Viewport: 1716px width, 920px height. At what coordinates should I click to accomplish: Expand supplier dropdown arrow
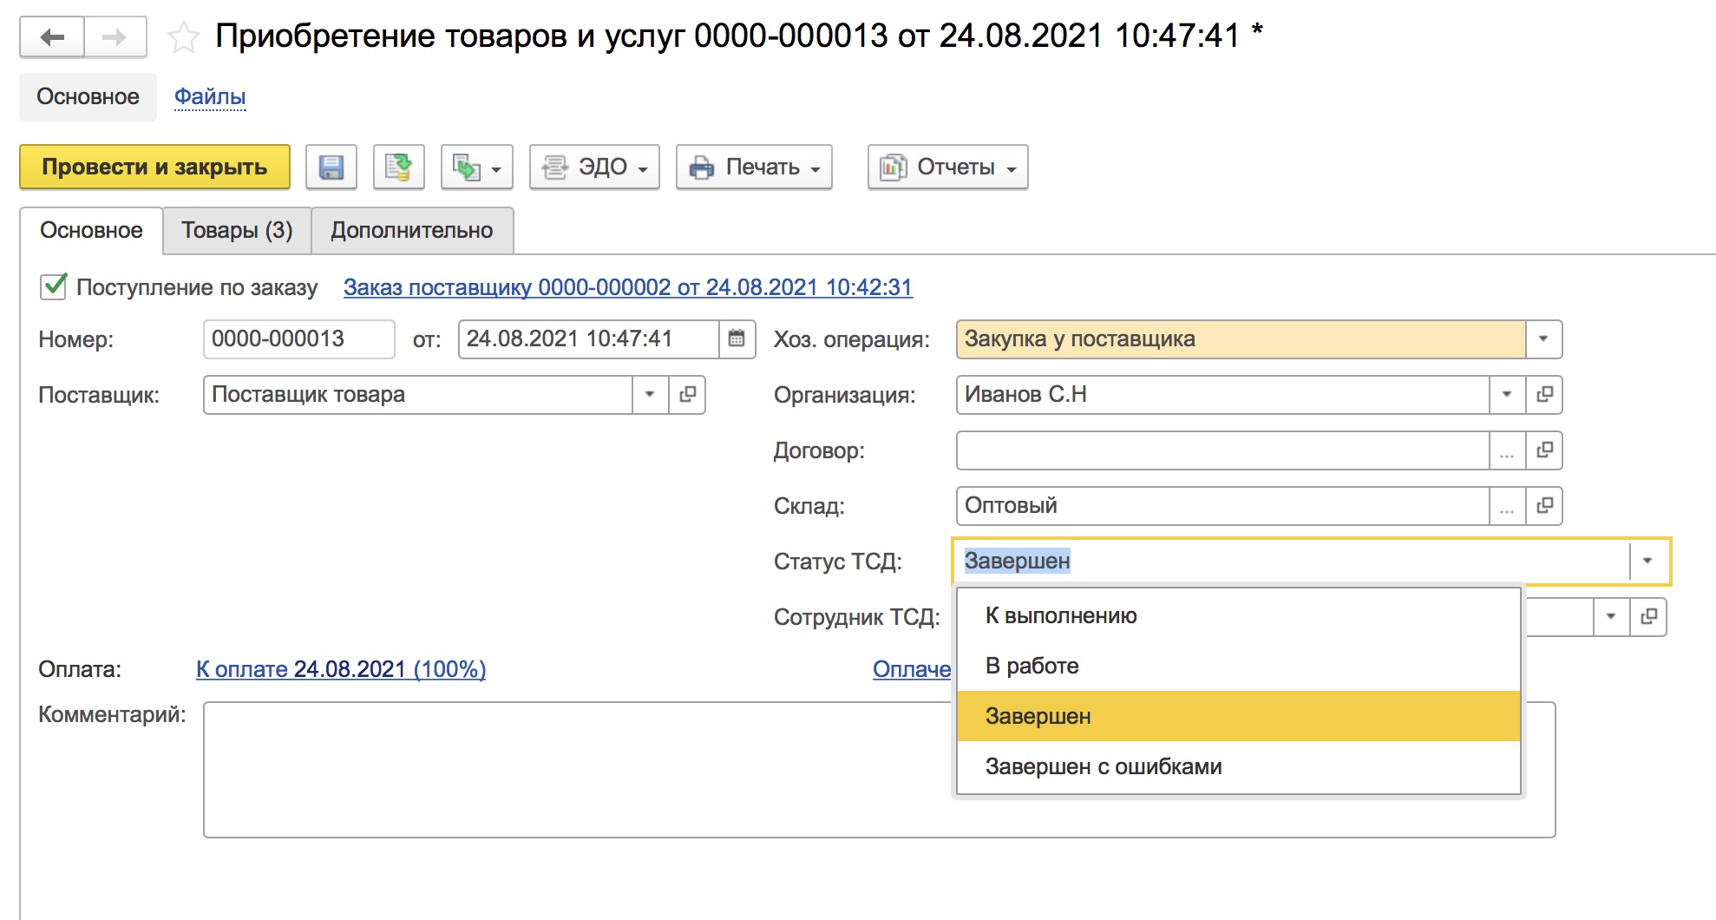(650, 394)
